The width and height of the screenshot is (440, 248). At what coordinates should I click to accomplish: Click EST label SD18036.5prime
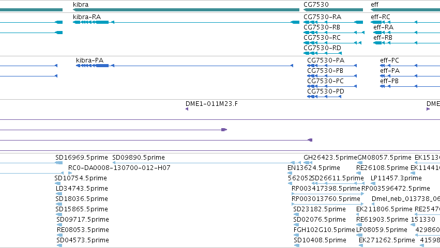click(x=82, y=199)
